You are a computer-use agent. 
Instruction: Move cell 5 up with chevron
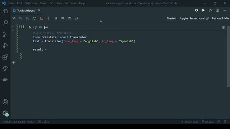click(13, 27)
